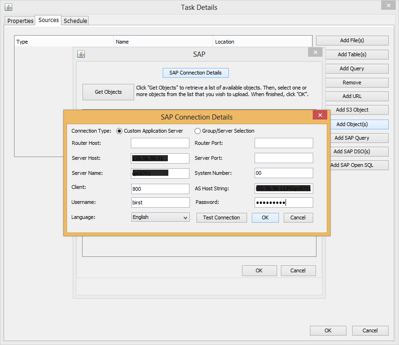Cancel the SAP Connection Details dialog
399x345 pixels.
tap(298, 218)
